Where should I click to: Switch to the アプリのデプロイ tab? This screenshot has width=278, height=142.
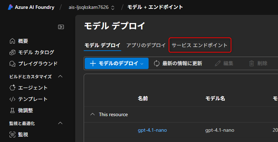coord(146,45)
